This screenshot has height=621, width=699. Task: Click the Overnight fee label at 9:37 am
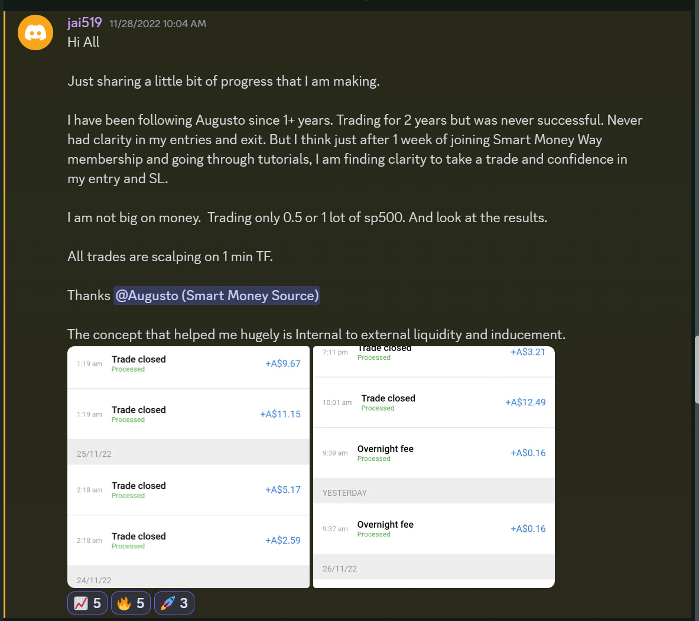pyautogui.click(x=385, y=525)
